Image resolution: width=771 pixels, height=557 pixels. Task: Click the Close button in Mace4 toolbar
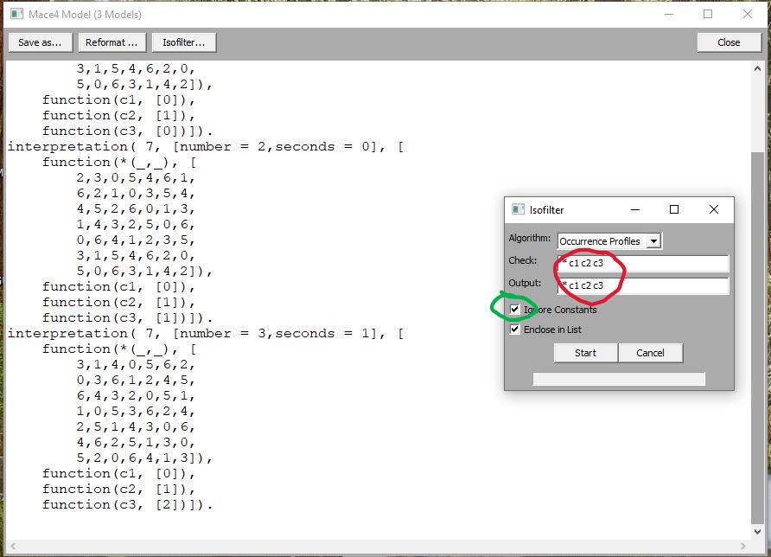pos(729,42)
